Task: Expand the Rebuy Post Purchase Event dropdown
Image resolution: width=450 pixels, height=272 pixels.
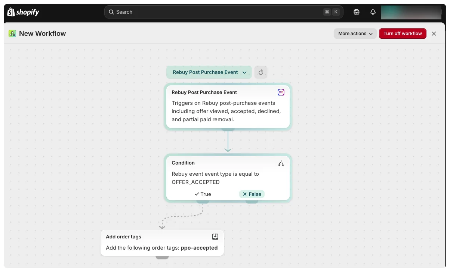Action: pyautogui.click(x=209, y=72)
